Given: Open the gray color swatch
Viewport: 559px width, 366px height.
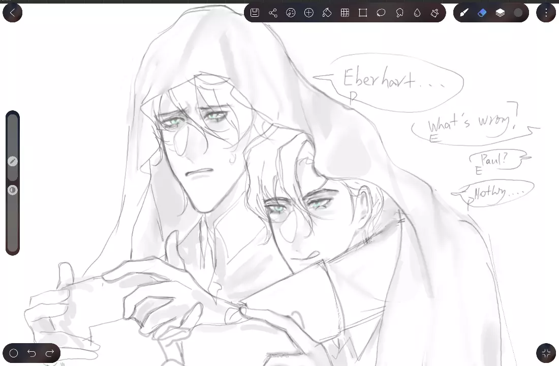Looking at the screenshot, I should point(518,13).
